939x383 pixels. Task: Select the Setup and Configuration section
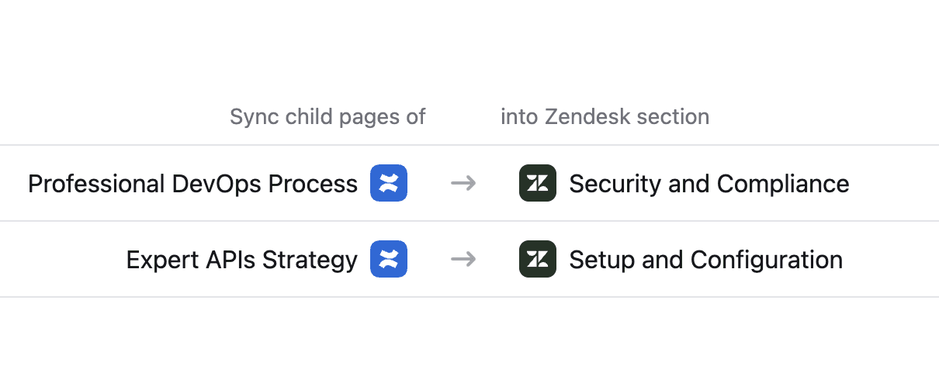click(x=705, y=260)
